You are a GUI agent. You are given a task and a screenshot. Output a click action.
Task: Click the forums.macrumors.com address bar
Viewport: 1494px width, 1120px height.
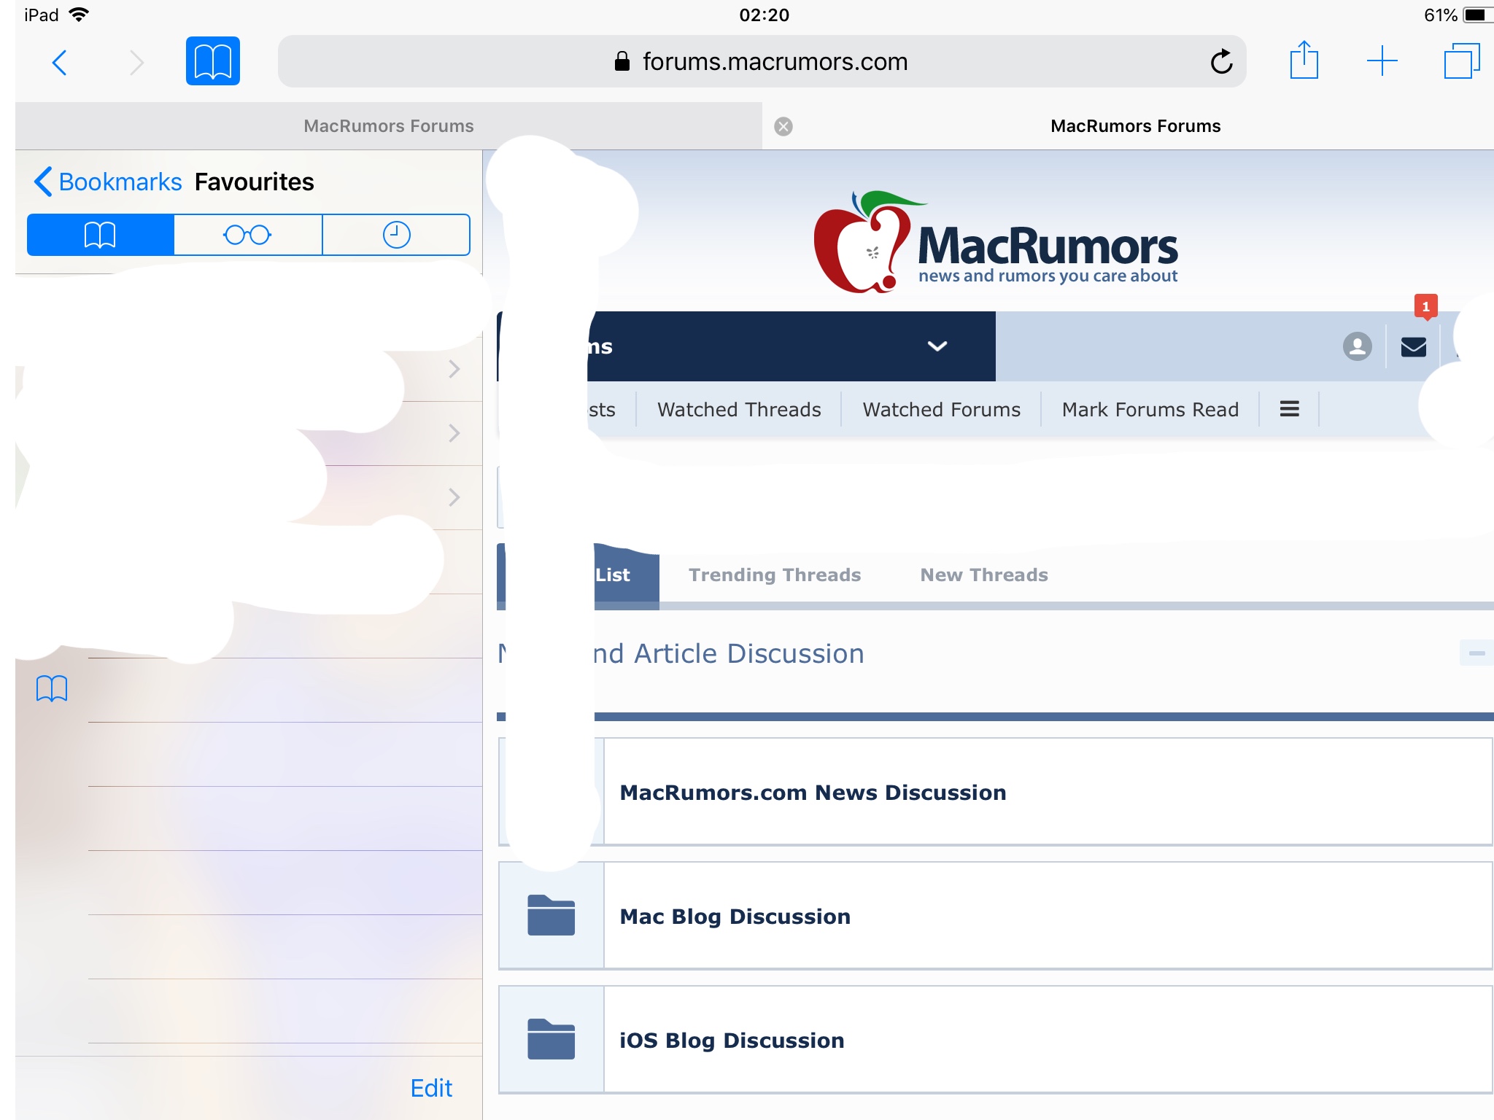pyautogui.click(x=762, y=62)
